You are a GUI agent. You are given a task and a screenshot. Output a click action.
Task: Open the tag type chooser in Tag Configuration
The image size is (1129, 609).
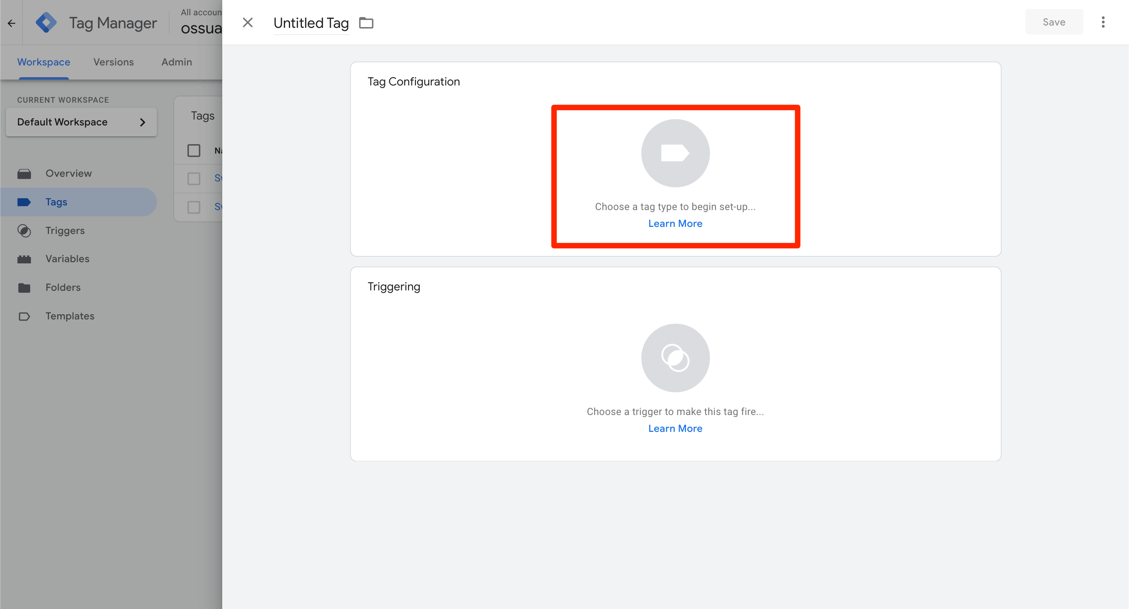click(x=675, y=175)
